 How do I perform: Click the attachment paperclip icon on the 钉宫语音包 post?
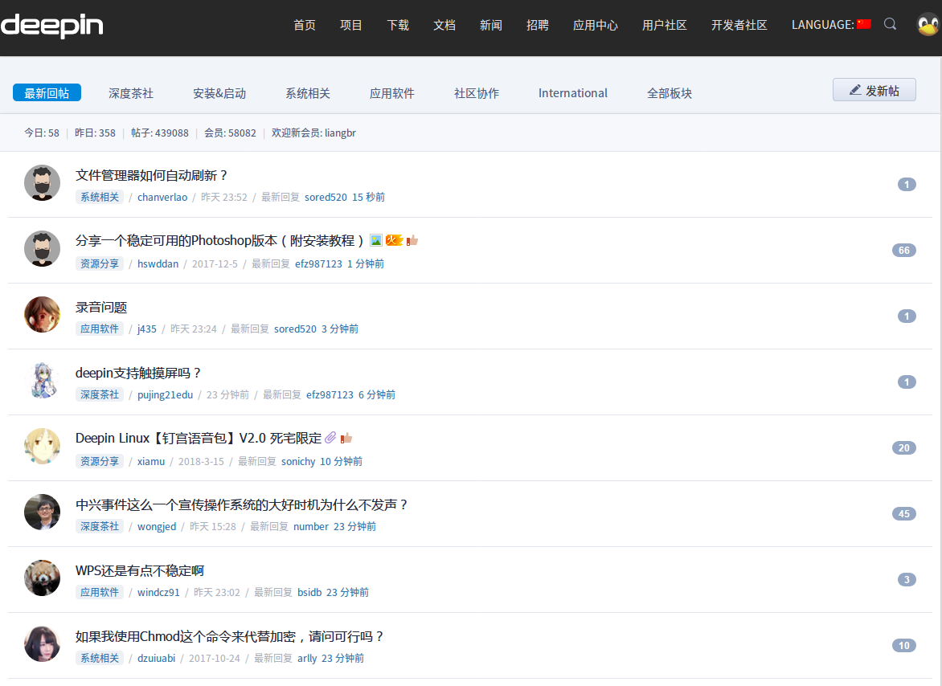point(330,438)
